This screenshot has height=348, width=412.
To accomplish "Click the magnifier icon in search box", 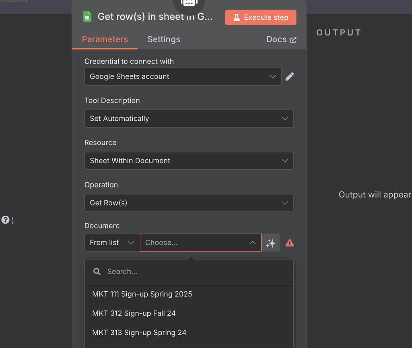I will 97,272.
